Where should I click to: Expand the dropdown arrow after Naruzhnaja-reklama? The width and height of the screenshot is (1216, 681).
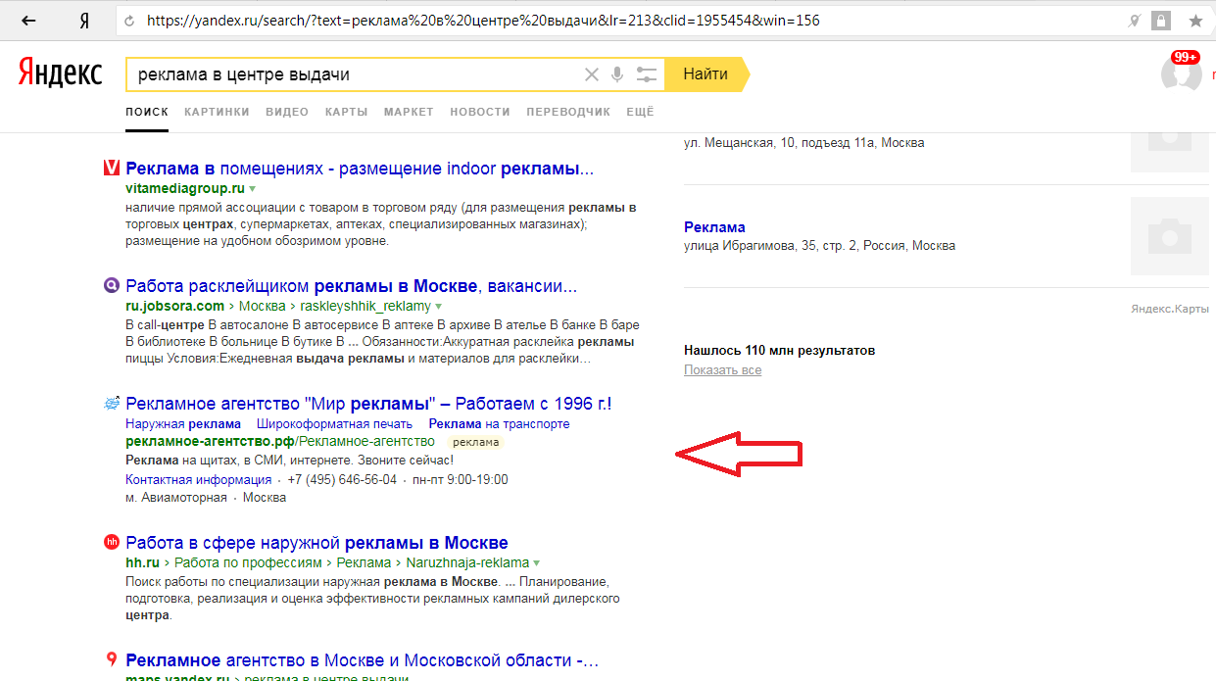click(536, 563)
